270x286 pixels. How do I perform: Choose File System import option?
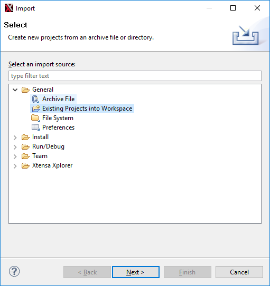coord(58,118)
